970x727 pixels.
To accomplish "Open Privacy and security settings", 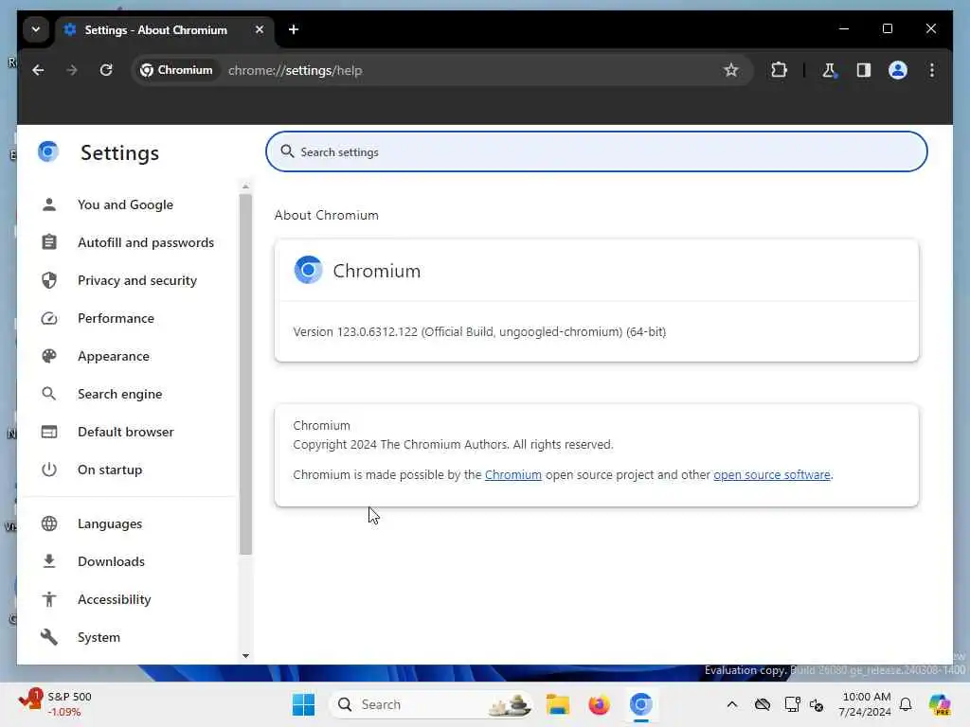I will tap(136, 280).
